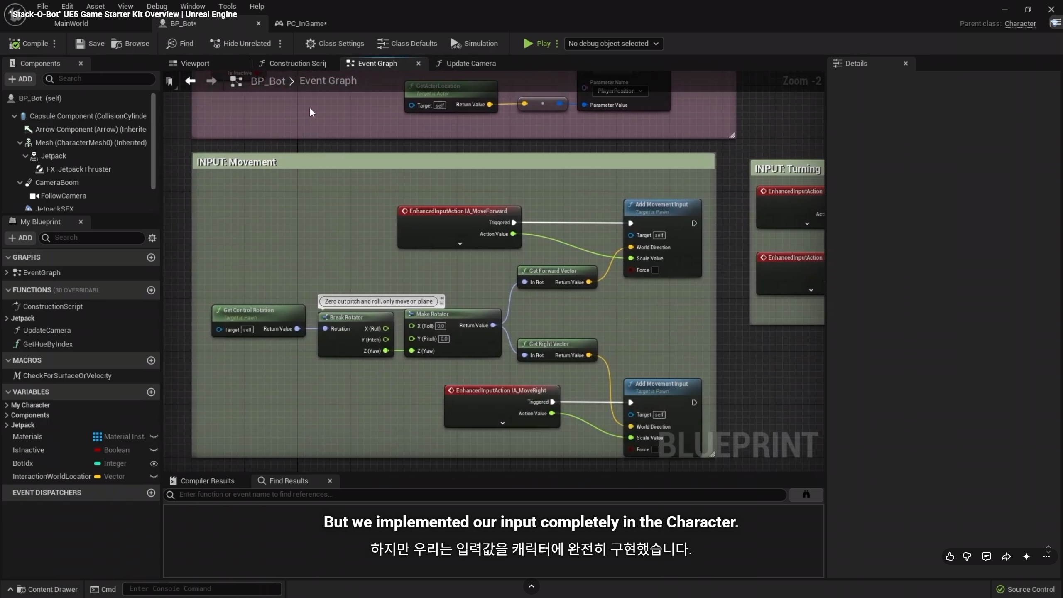1063x598 pixels.
Task: Open graph bookmarks icon
Action: pos(169,81)
